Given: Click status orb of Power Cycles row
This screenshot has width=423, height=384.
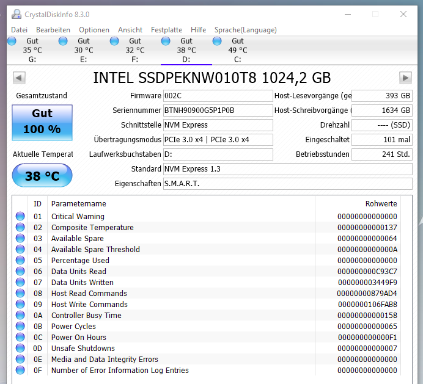Looking at the screenshot, I should (x=20, y=326).
